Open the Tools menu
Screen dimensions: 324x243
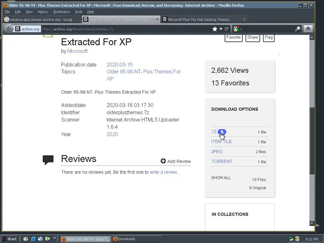78,12
